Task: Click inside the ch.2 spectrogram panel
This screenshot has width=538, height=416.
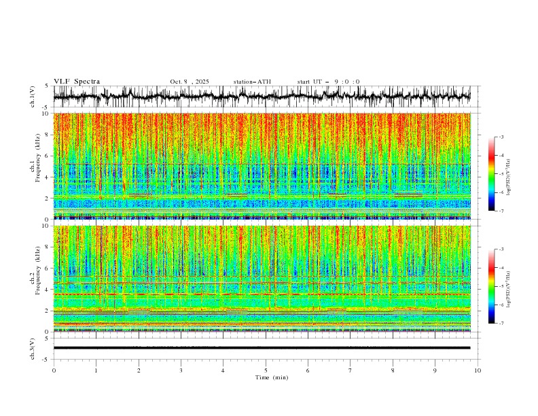Action: pos(262,279)
